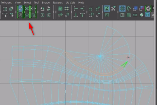Select the Move UV Shell tool
Viewport: 157px width, 105px height.
(12, 9)
